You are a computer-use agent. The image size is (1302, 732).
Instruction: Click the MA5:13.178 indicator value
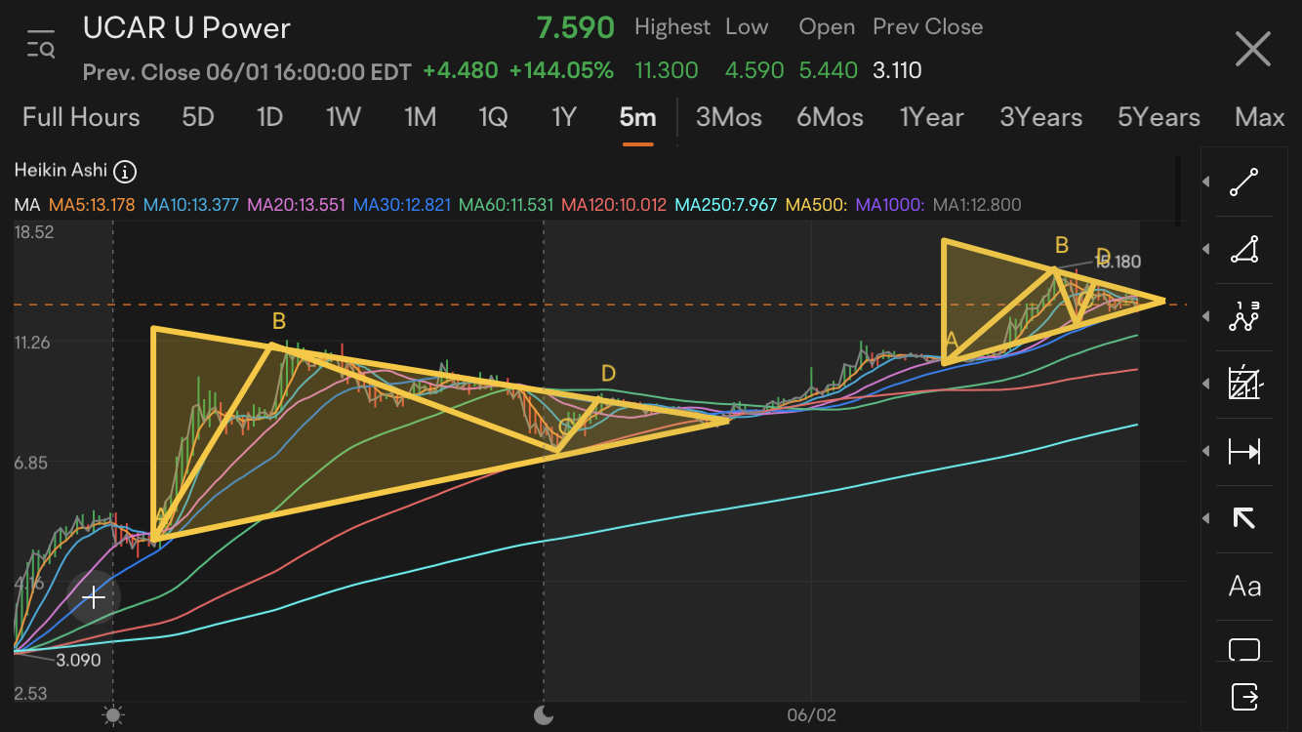(91, 205)
